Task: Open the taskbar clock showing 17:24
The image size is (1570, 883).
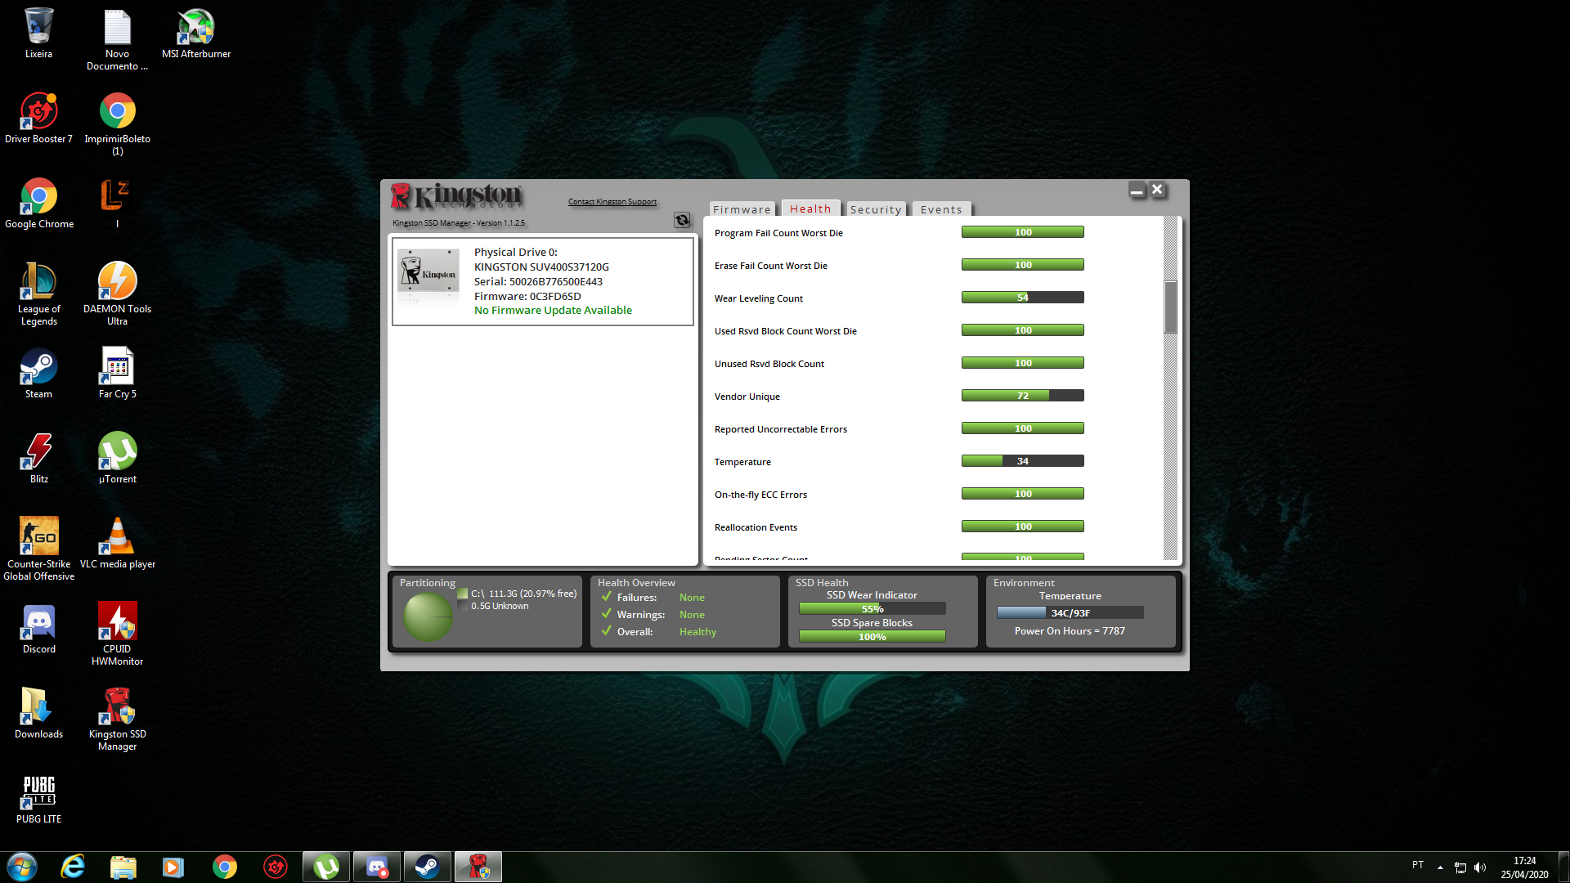Action: (1524, 867)
